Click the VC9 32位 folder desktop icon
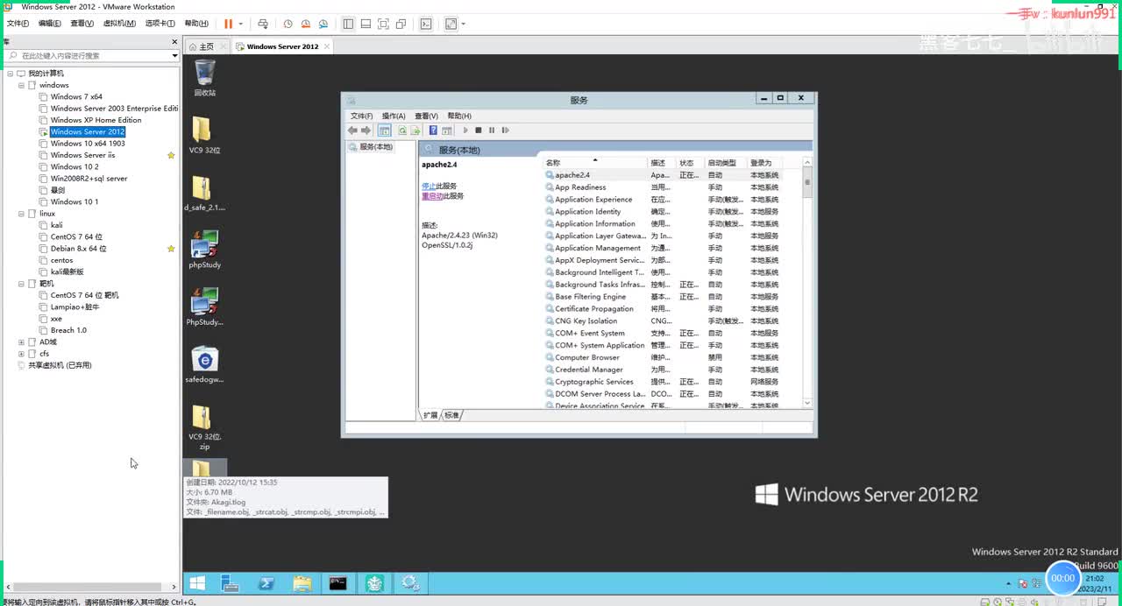1122x606 pixels. click(204, 136)
